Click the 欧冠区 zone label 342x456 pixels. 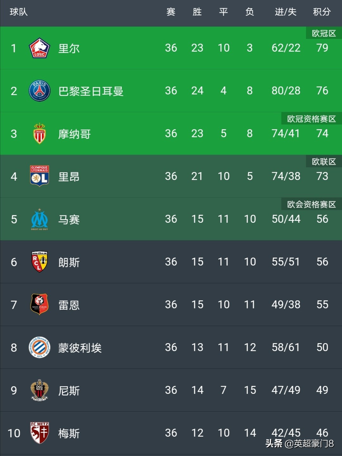pos(324,33)
